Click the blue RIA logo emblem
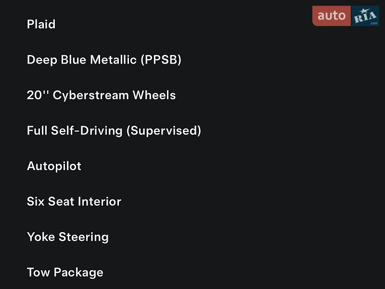Viewport: 385px width, 289px height. coord(365,16)
